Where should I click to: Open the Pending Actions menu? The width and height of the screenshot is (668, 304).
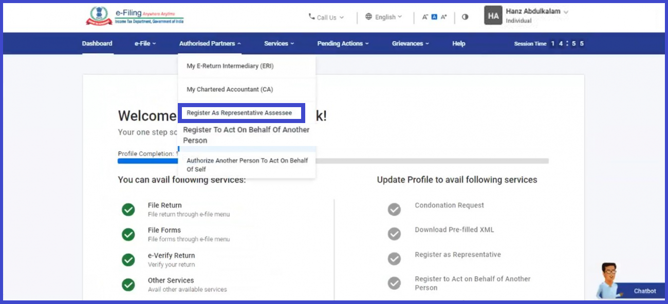(x=343, y=44)
